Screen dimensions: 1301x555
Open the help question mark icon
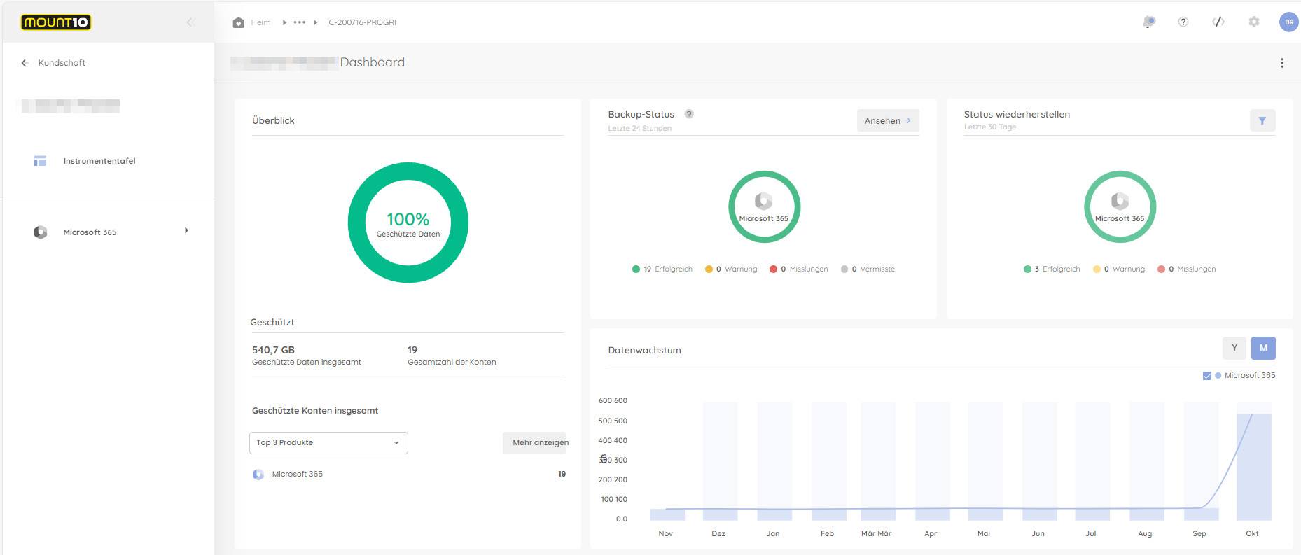pos(1183,22)
